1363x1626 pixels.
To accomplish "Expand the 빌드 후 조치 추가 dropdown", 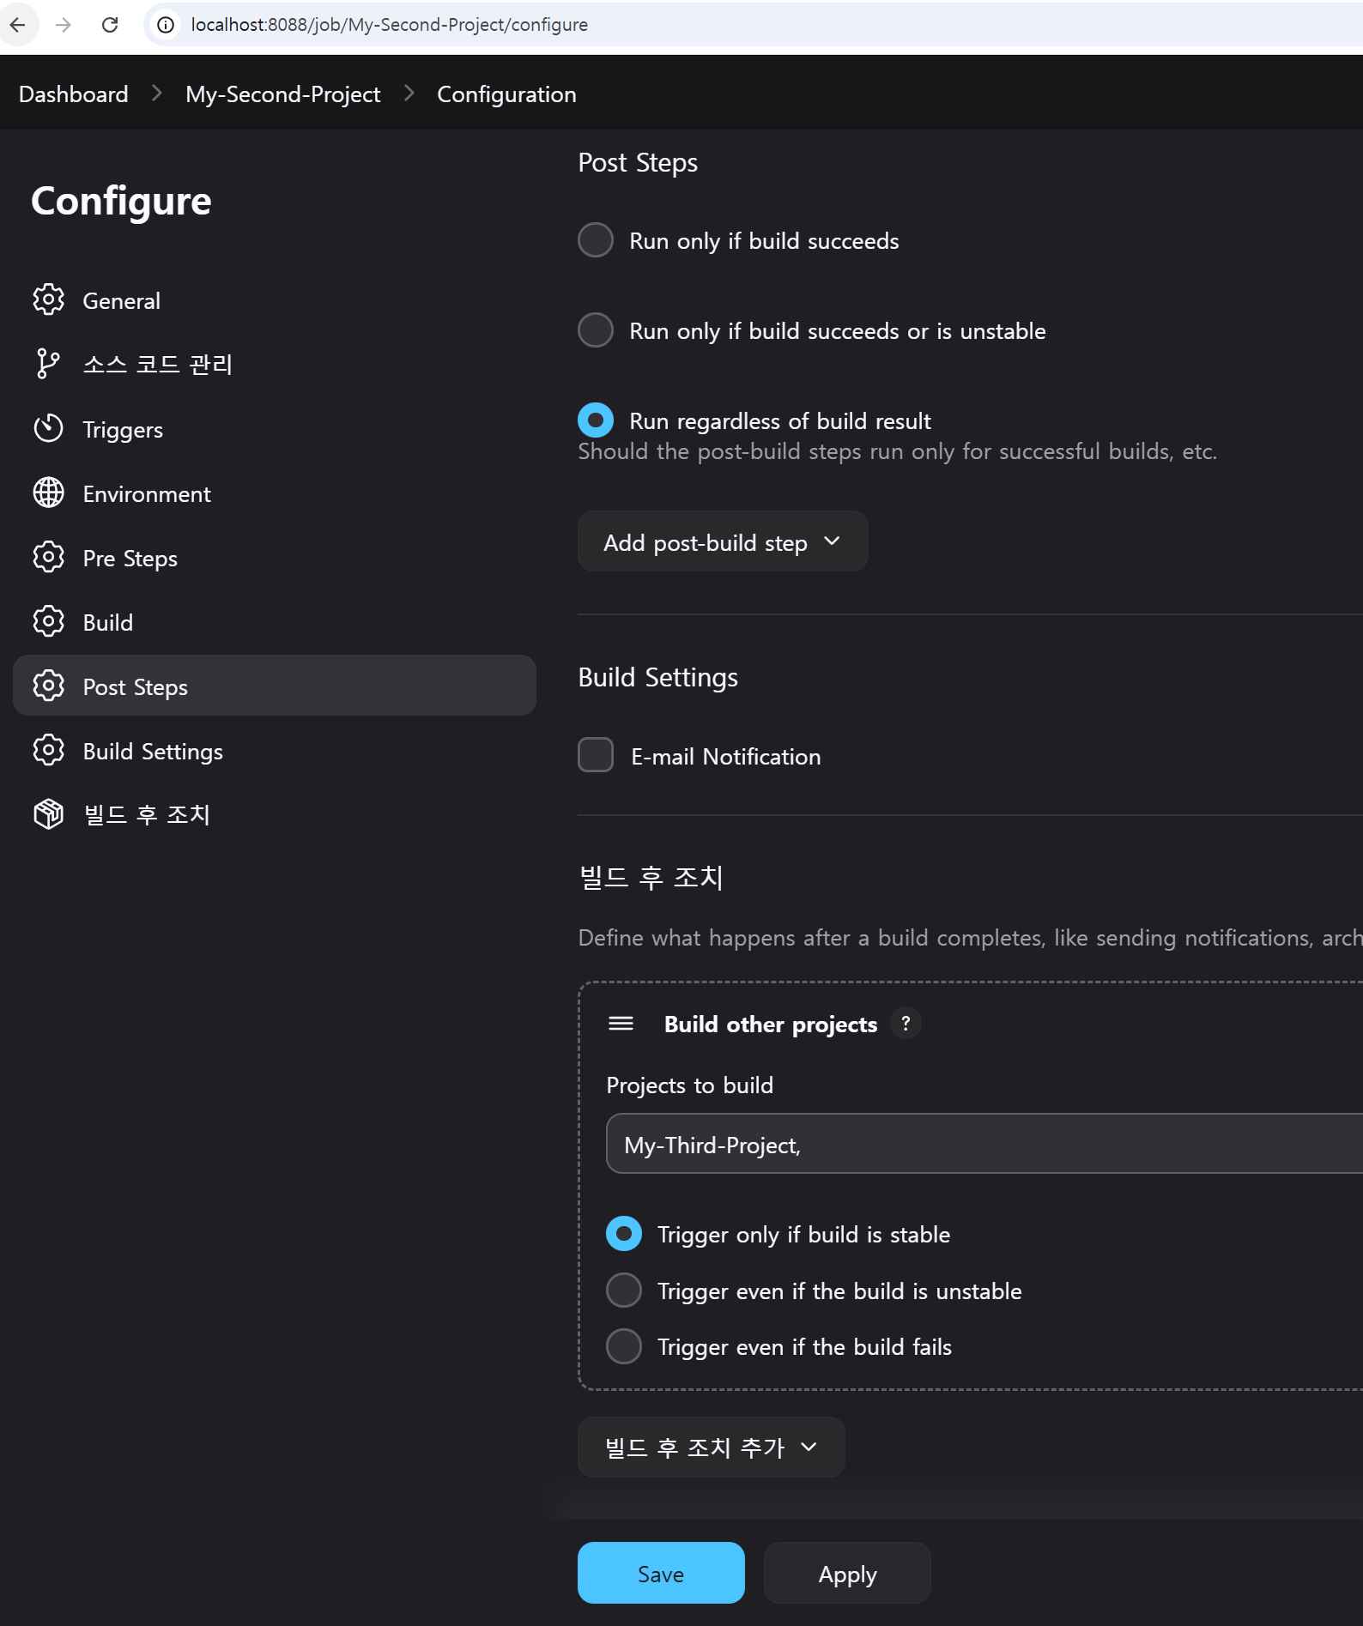I will [x=711, y=1448].
